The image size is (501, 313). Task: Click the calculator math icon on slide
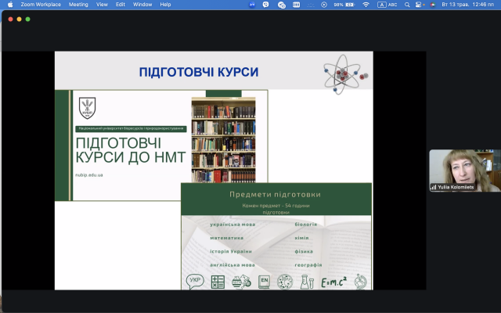218,281
